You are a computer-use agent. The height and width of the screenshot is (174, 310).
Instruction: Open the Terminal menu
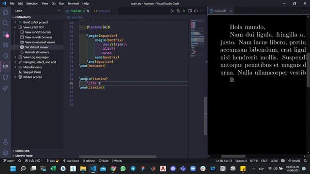[73, 3]
